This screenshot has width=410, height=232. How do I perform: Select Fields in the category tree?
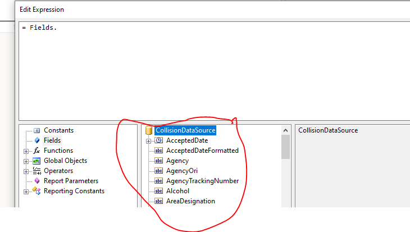click(x=52, y=140)
